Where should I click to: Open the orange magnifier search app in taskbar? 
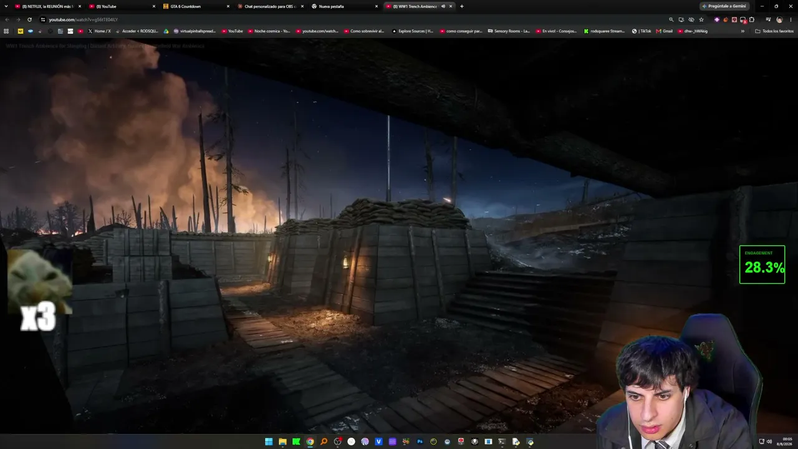coord(324,442)
